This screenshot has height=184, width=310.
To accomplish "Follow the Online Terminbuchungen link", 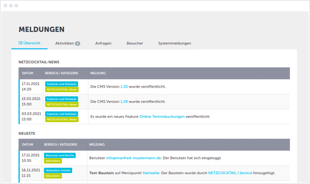I will click(x=162, y=116).
